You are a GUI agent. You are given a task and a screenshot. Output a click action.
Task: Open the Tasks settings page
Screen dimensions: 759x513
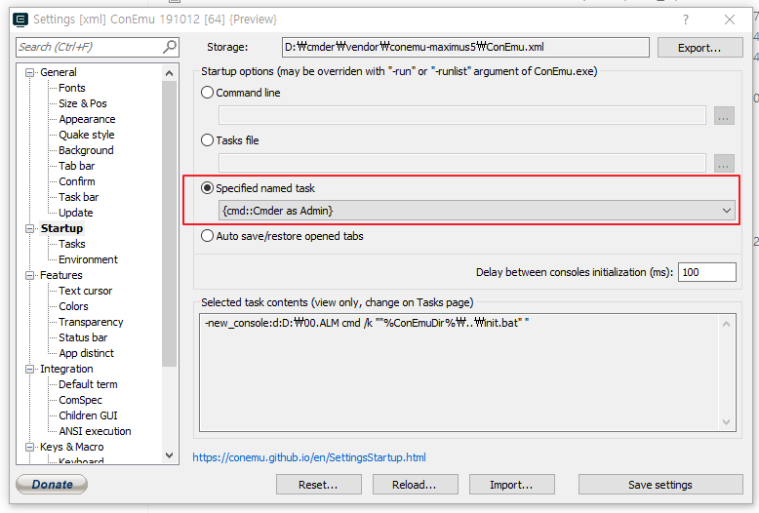[x=72, y=244]
